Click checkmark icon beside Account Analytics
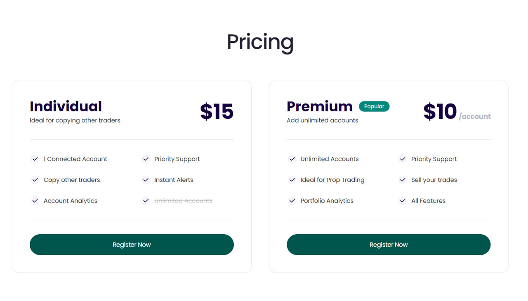528x301 pixels. pos(35,201)
